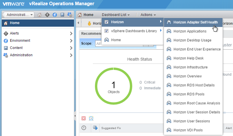Viewport: 233px width, 136px height.
Task: Open Administration via the gear-people toolbar icon
Action: [x=70, y=15]
